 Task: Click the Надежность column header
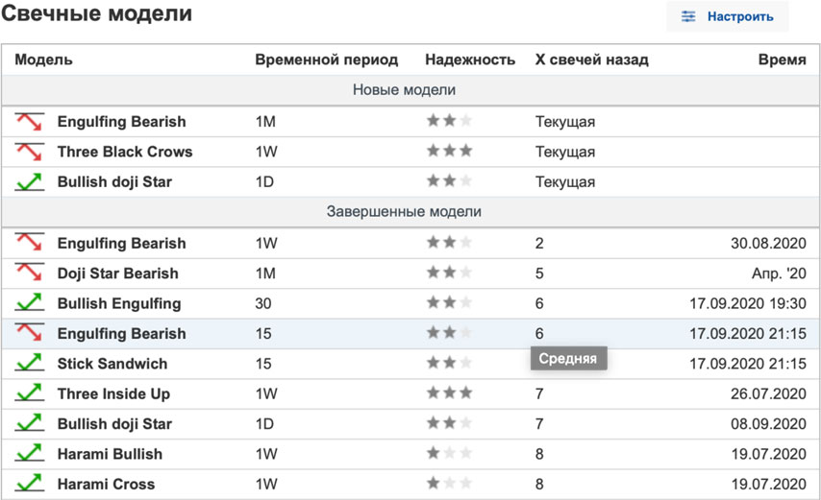click(x=470, y=60)
